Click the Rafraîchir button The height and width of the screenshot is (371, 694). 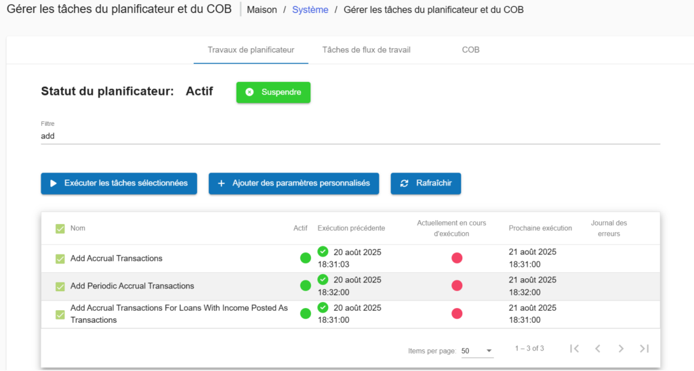click(x=426, y=183)
